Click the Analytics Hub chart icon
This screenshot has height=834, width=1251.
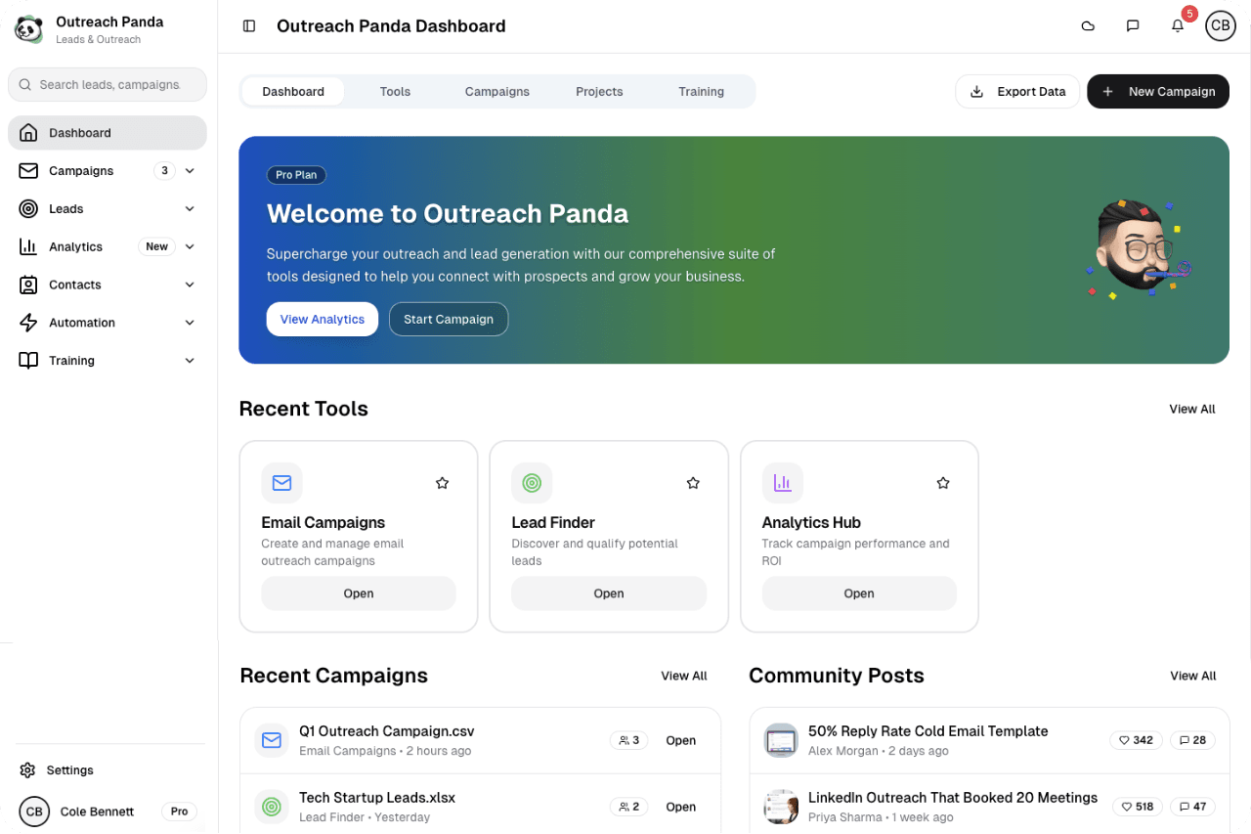[x=782, y=483]
